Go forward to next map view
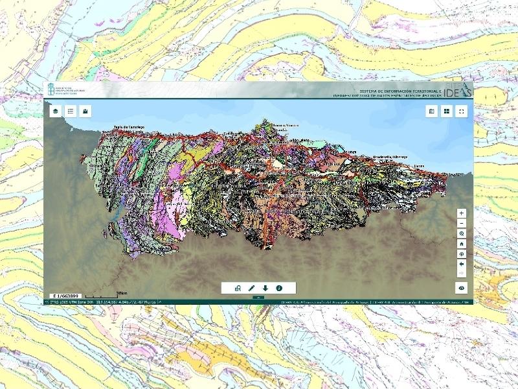Viewport: 518px width, 389px height. click(x=462, y=274)
